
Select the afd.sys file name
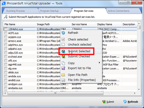tap(12, 61)
